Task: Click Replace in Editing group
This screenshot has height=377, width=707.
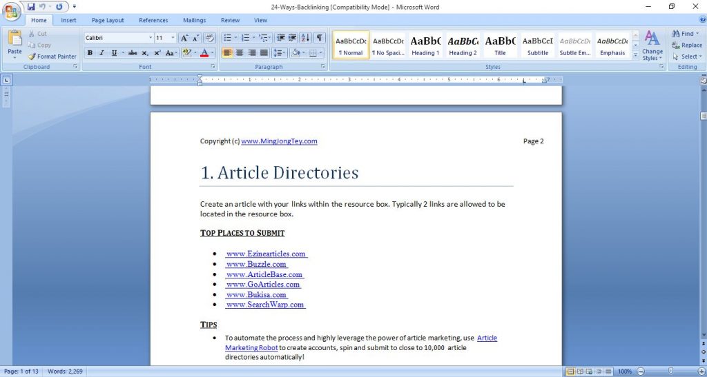Action: (x=687, y=45)
